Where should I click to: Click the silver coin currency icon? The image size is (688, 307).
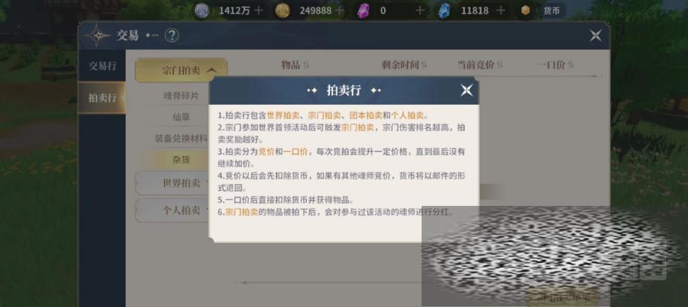(202, 11)
